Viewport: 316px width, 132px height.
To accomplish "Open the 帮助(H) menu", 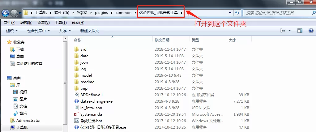I will click(78, 23).
